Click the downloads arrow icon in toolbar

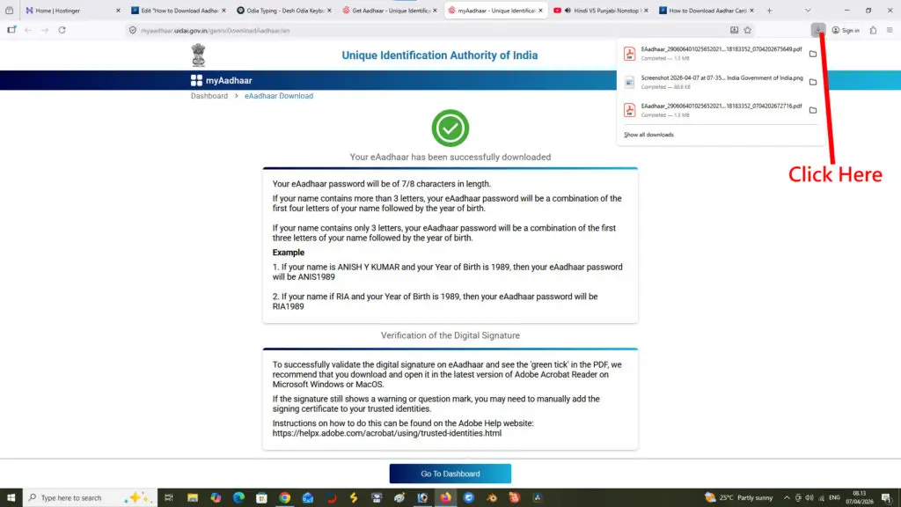coord(818,30)
